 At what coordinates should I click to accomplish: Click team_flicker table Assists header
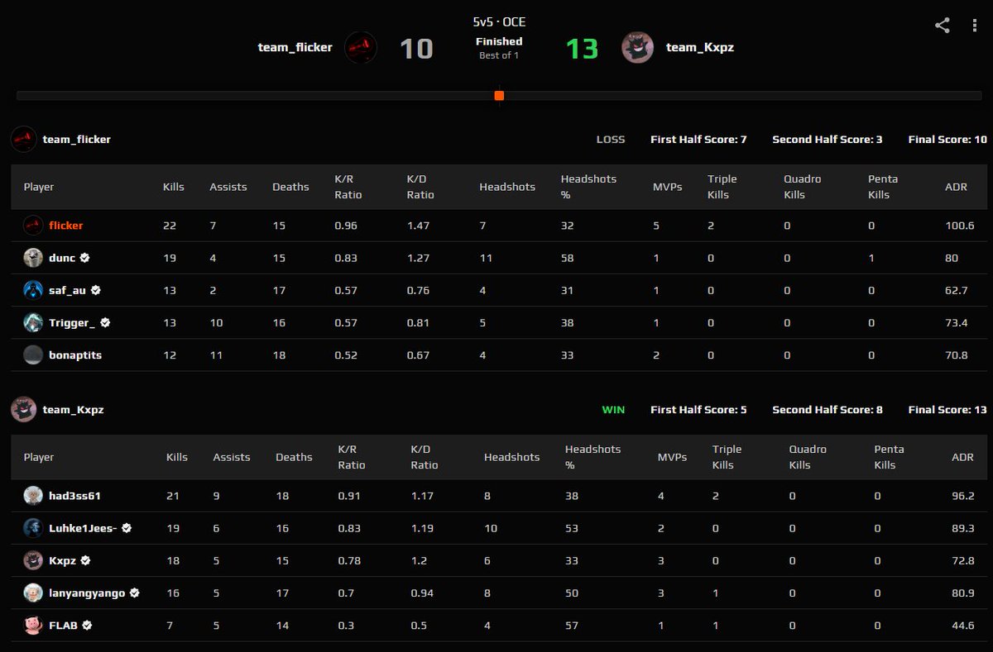click(x=228, y=187)
